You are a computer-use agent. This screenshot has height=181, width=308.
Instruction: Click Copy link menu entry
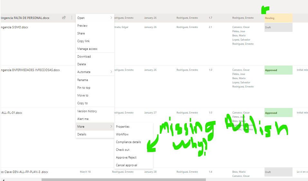(x=95, y=41)
